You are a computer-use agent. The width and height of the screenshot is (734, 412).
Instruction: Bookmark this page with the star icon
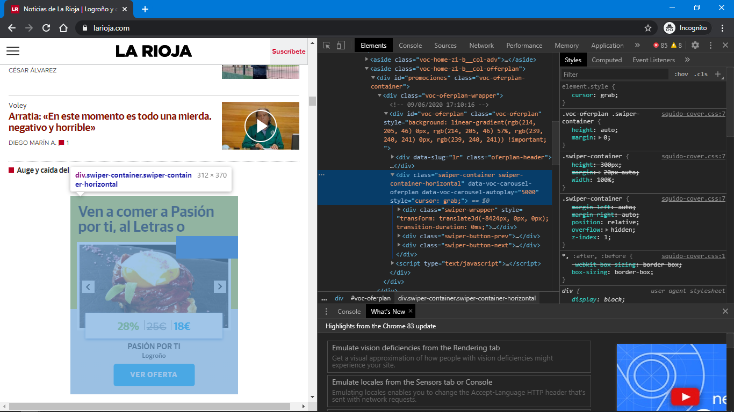click(648, 28)
